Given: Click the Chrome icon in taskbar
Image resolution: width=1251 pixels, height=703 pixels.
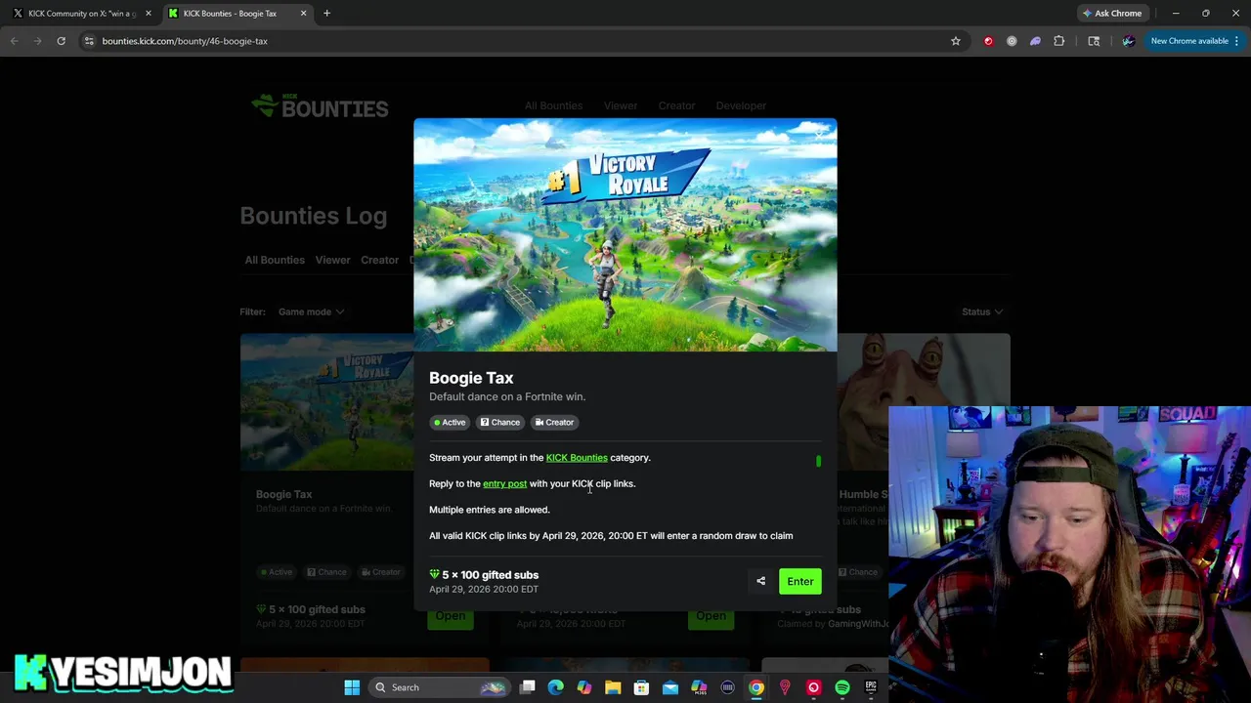Looking at the screenshot, I should coord(755,687).
